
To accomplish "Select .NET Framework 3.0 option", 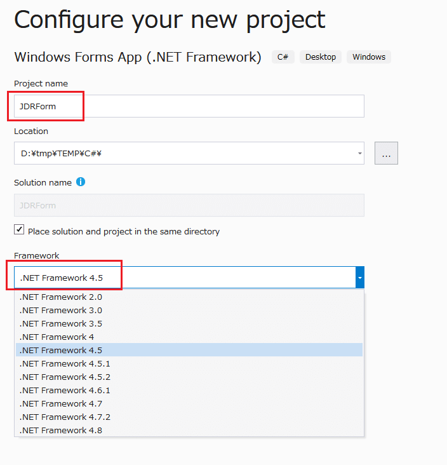I will (x=61, y=310).
